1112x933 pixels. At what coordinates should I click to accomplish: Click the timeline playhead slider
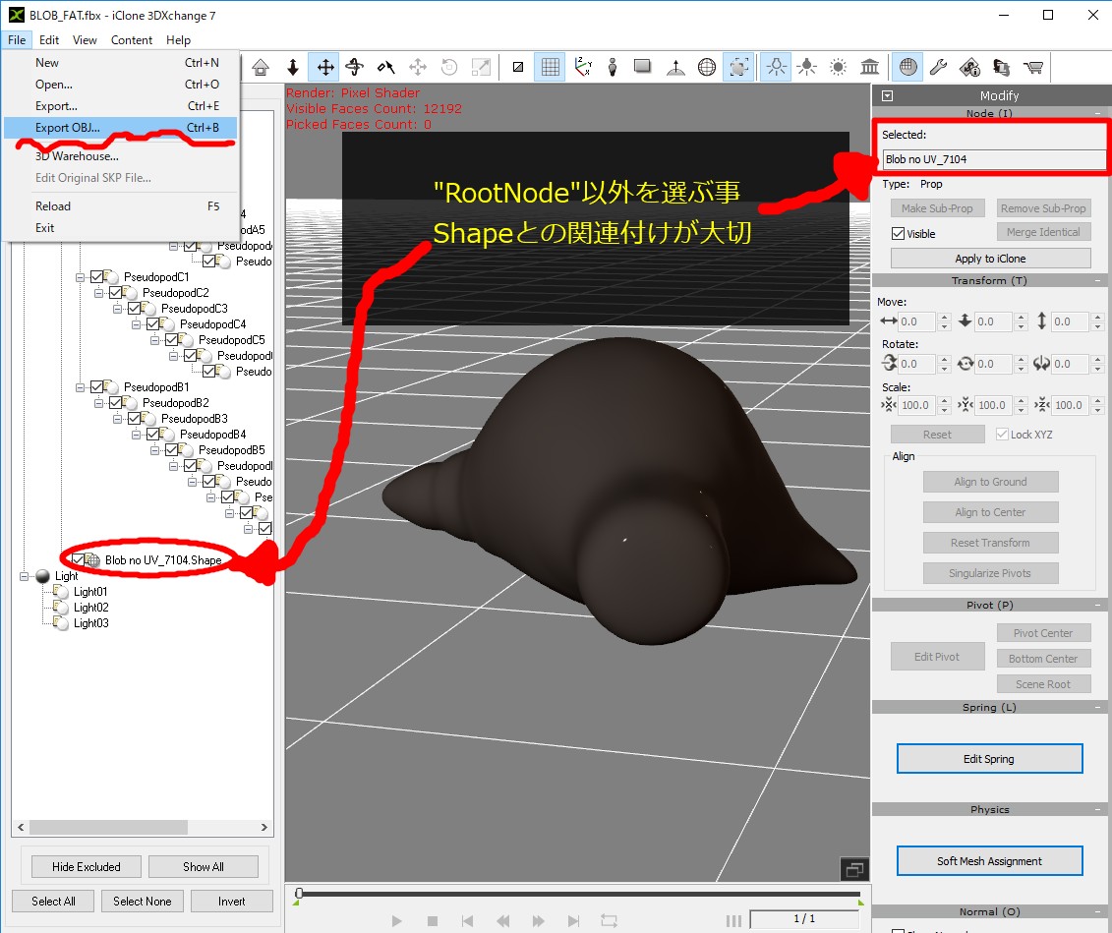(299, 894)
